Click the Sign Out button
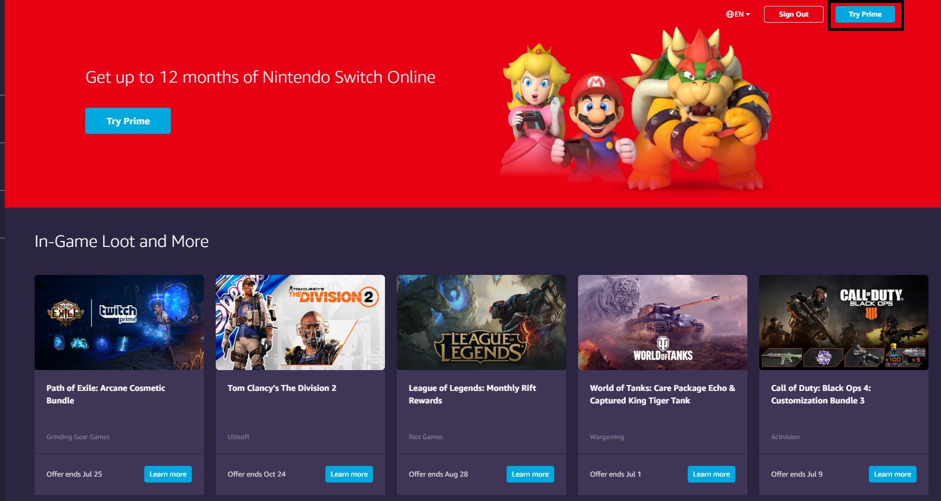The width and height of the screenshot is (941, 501). (793, 14)
